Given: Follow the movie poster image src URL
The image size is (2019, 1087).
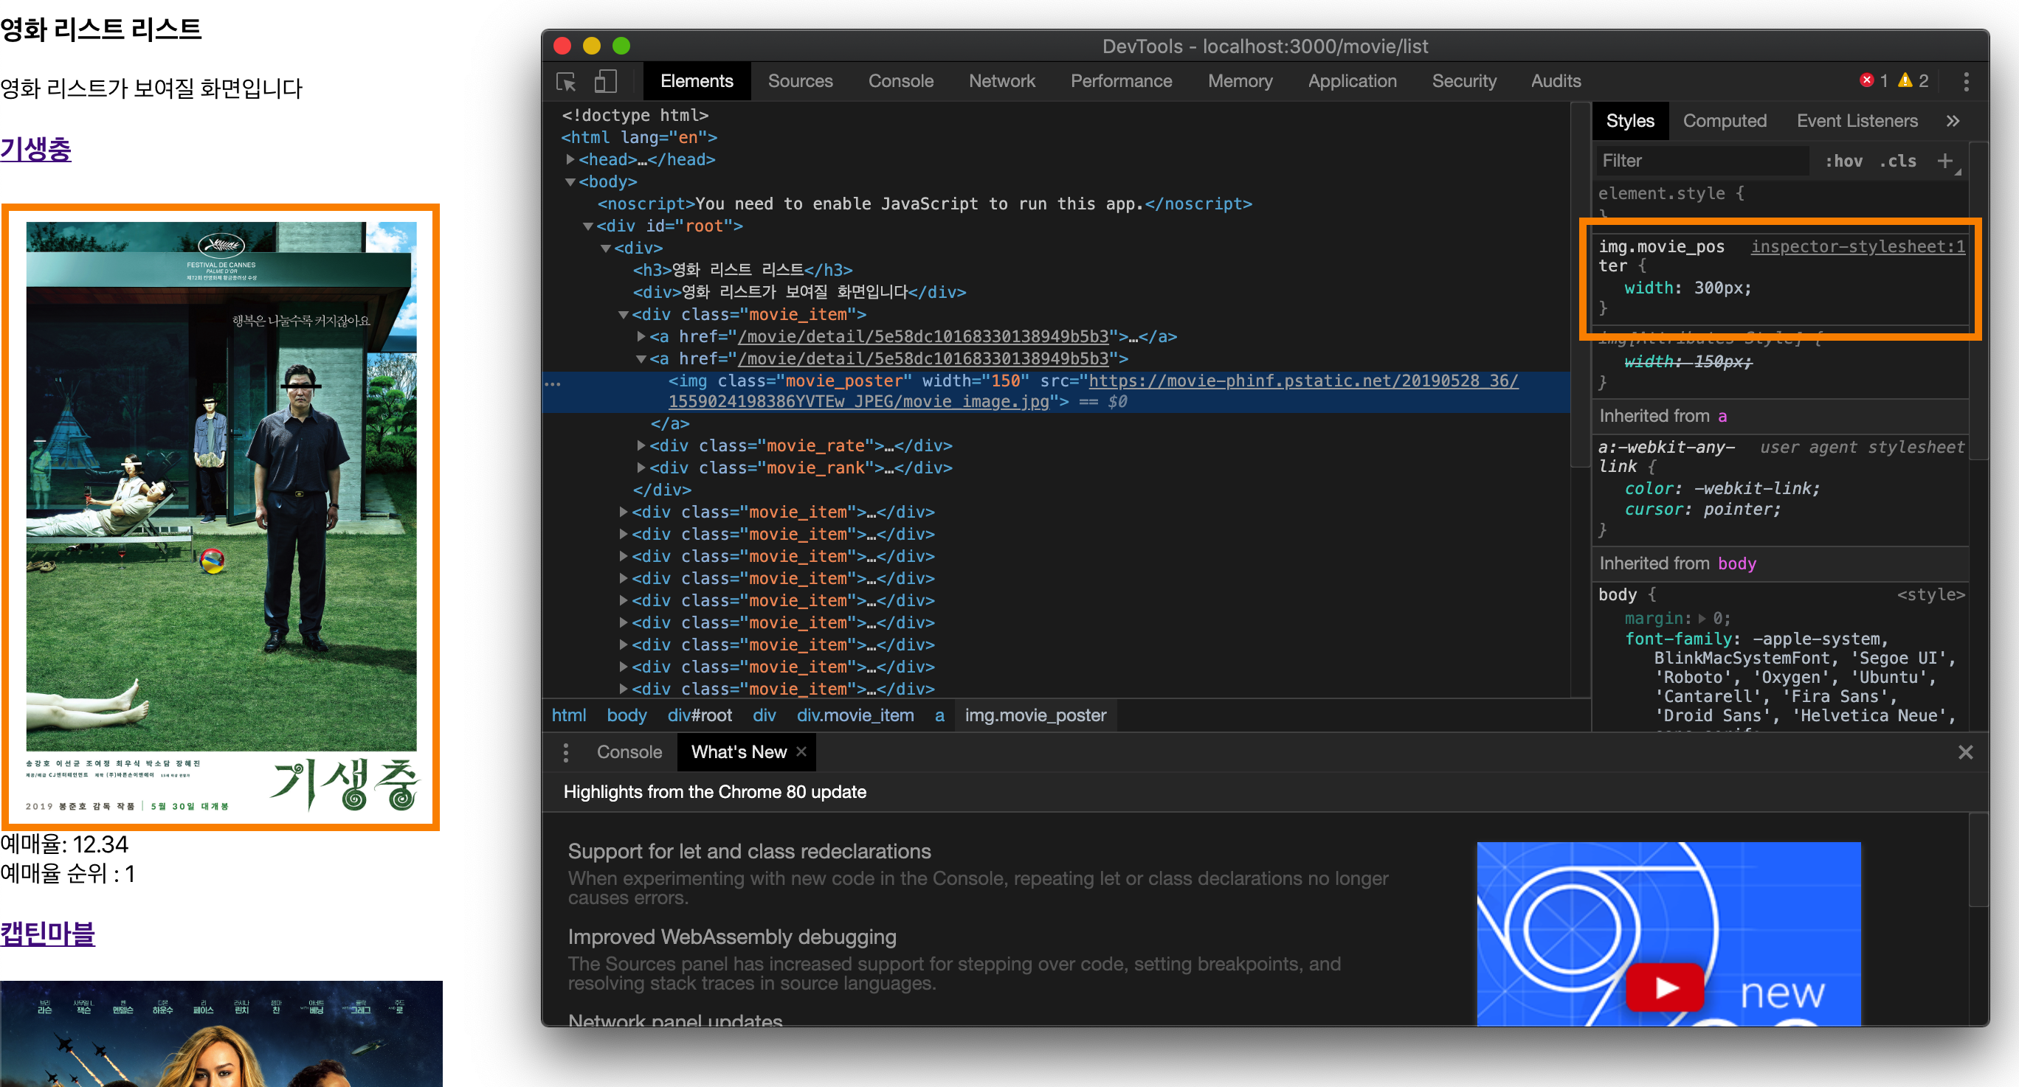Looking at the screenshot, I should click(1094, 391).
